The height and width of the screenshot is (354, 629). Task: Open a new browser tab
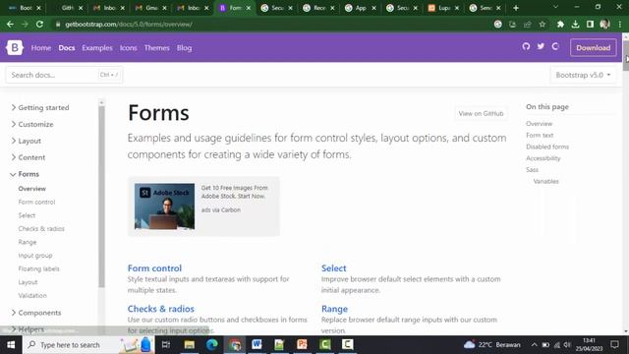(516, 8)
